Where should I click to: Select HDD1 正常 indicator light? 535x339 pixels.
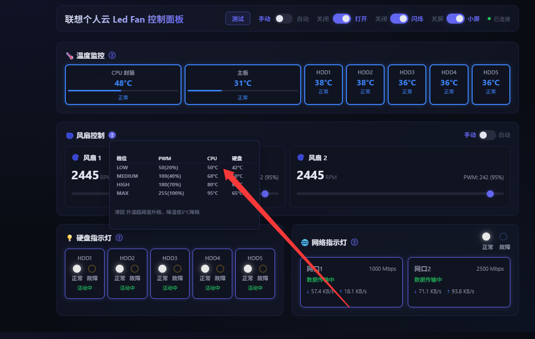[77, 269]
